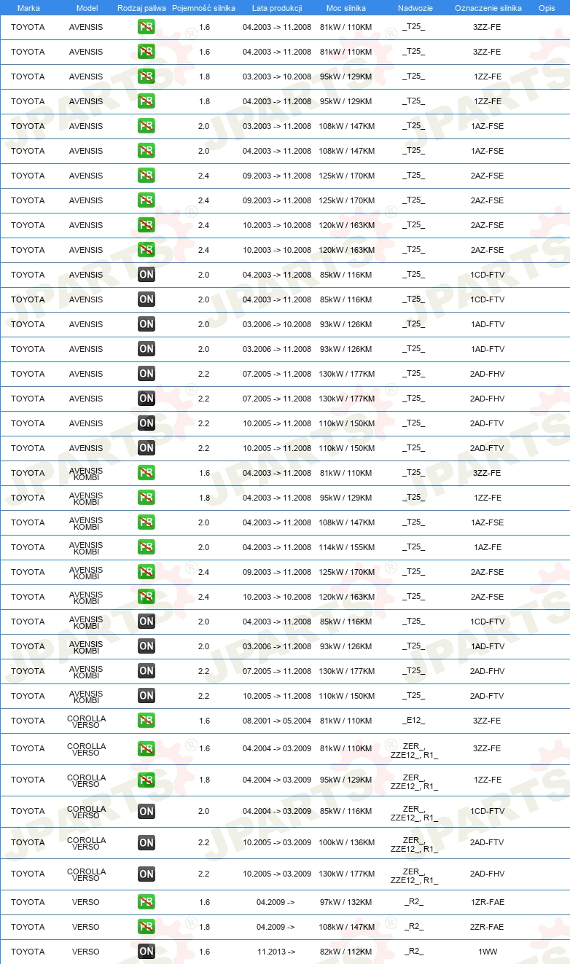Click petrol icon for Avensis Kombi 2.4 163KM row

[x=147, y=597]
